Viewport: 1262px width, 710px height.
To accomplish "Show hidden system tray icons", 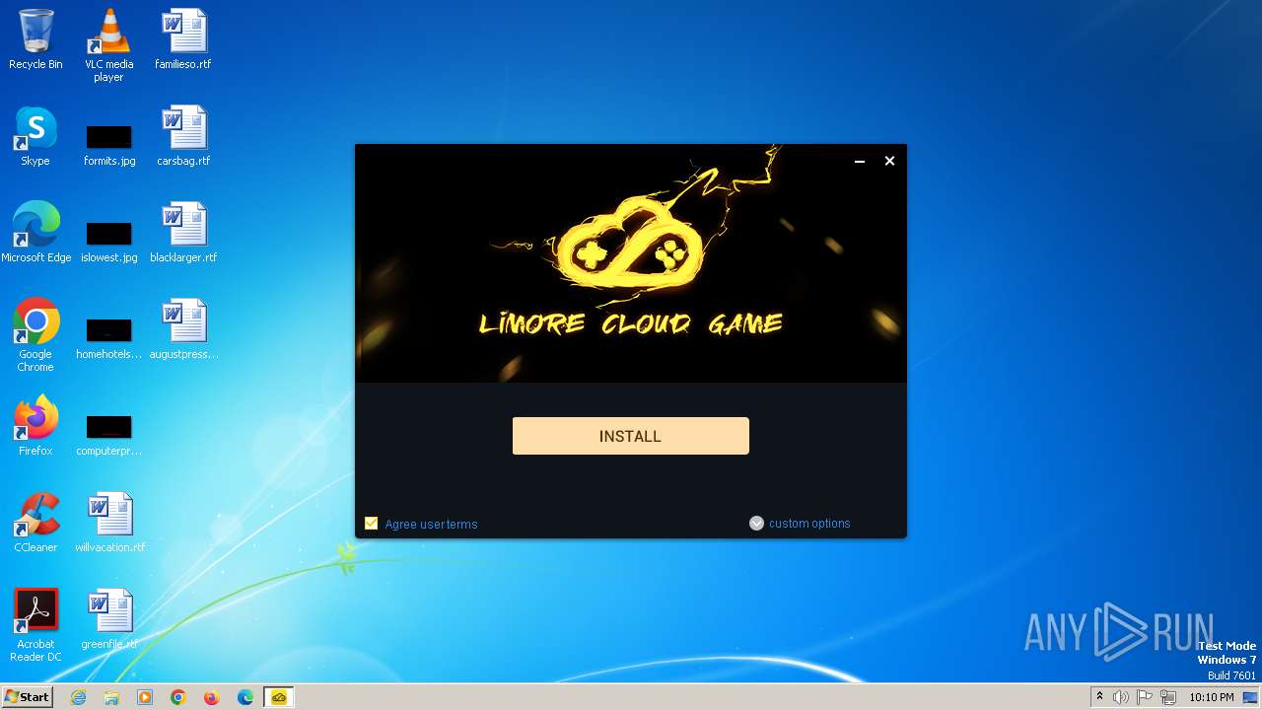I will click(x=1099, y=697).
